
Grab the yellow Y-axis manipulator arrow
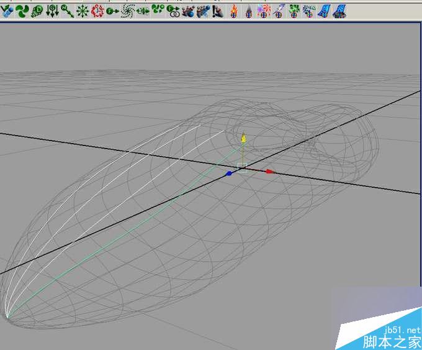coord(243,138)
